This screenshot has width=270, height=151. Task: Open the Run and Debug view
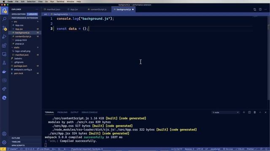pyautogui.click(x=4, y=36)
